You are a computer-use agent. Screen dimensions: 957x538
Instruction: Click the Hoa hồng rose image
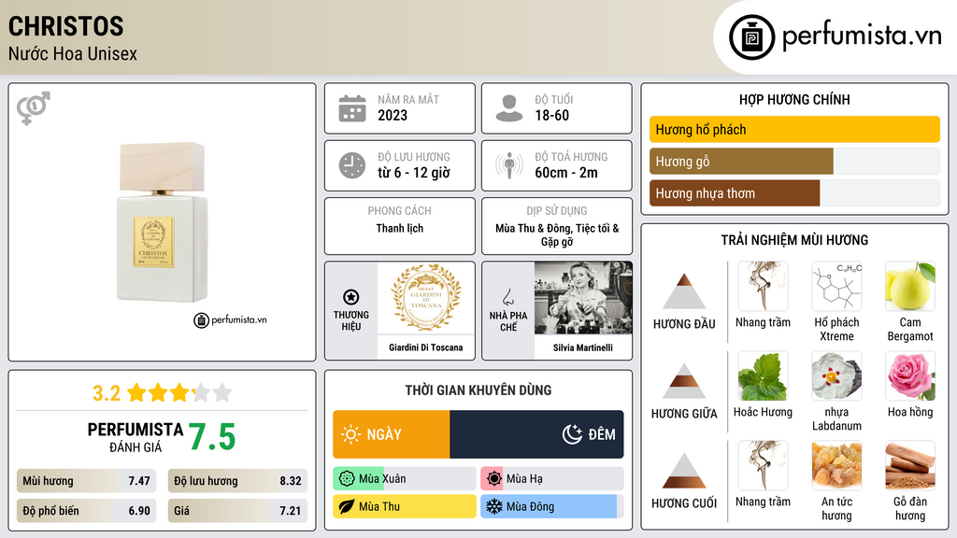point(910,375)
